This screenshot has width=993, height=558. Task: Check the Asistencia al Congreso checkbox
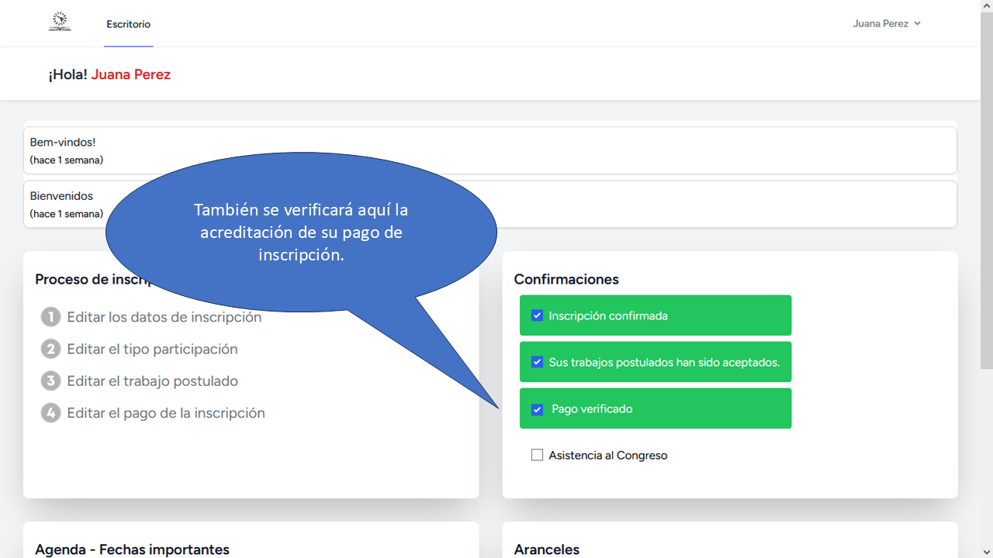point(537,455)
